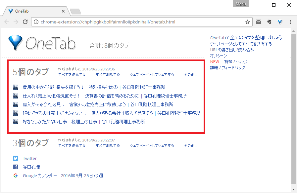This screenshot has width=297, height=193.
Task: Click the vertical scrollbar down arrow
Action: point(293,189)
